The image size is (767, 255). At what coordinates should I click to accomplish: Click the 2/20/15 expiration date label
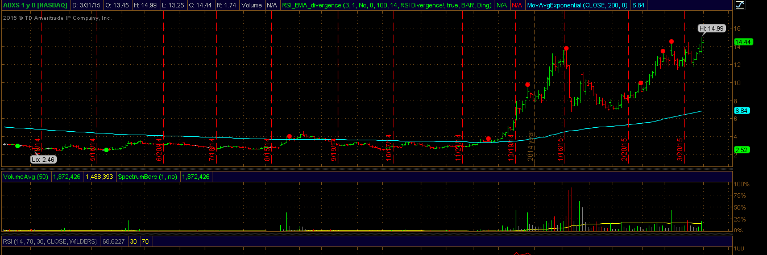(625, 149)
